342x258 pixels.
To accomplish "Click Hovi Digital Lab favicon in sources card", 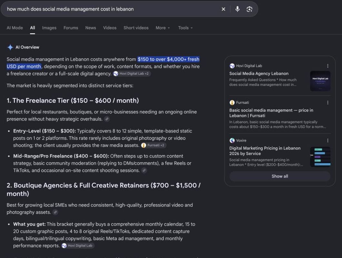I will pos(232,66).
